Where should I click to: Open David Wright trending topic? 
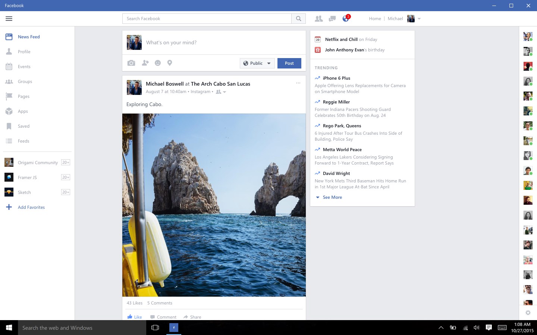point(336,173)
